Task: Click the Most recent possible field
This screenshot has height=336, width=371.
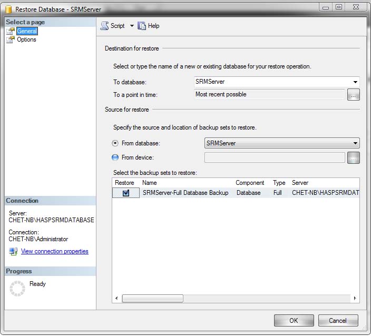Action: click(269, 94)
